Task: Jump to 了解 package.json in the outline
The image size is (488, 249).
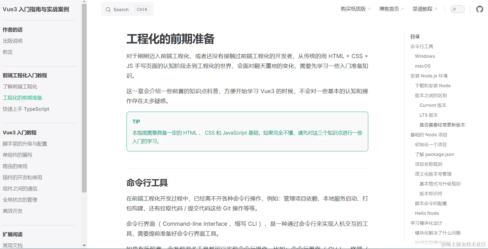Action: click(x=435, y=155)
